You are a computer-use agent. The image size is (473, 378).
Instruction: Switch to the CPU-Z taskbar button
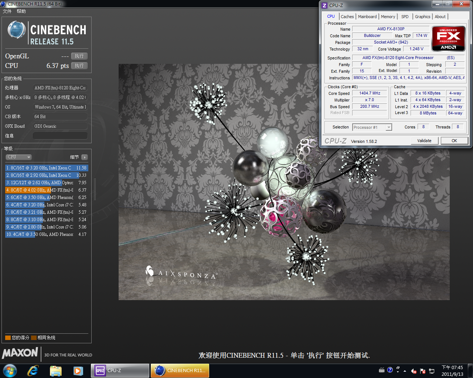[120, 370]
